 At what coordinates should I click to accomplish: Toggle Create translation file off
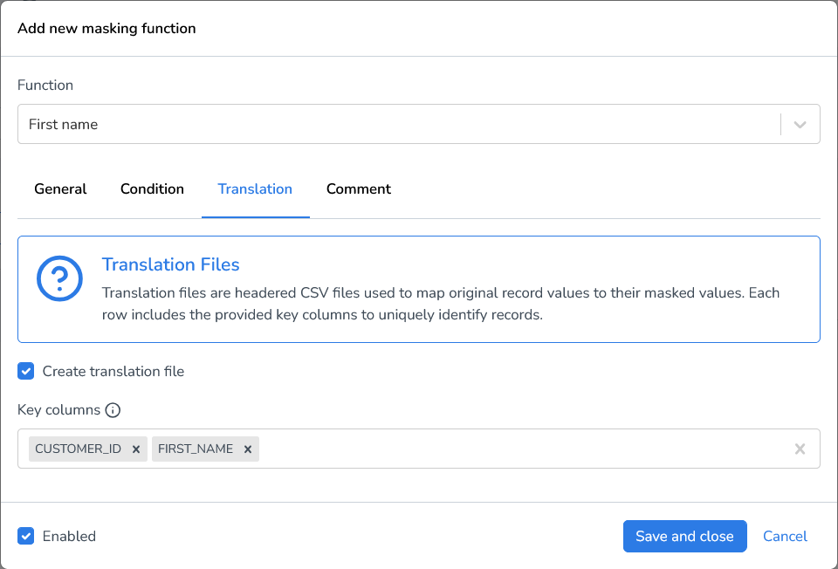click(x=25, y=371)
